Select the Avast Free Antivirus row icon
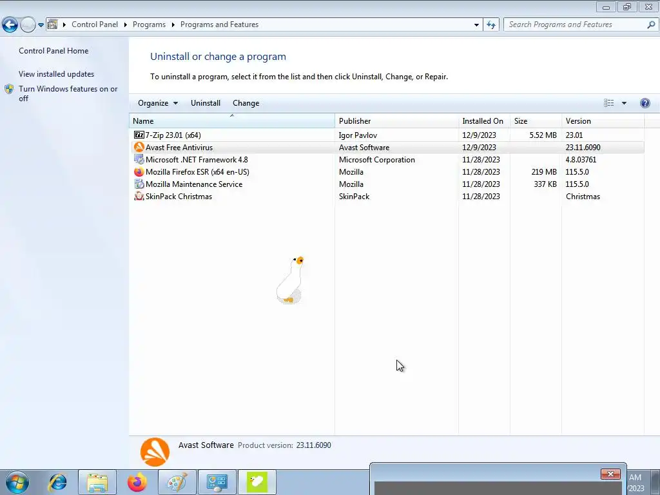 139,148
